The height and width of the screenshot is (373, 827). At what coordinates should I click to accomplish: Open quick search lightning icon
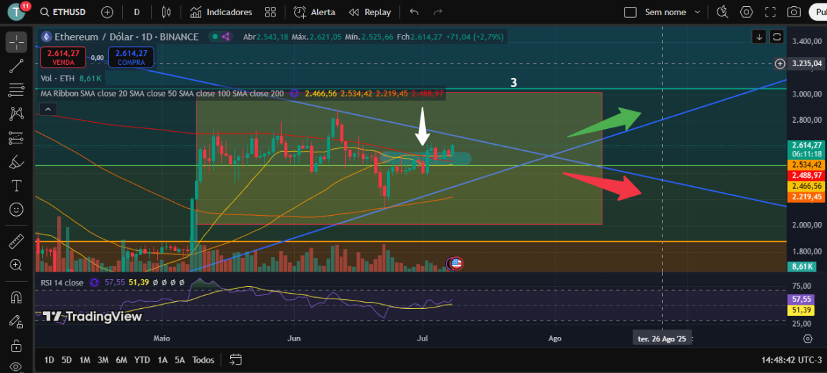722,12
